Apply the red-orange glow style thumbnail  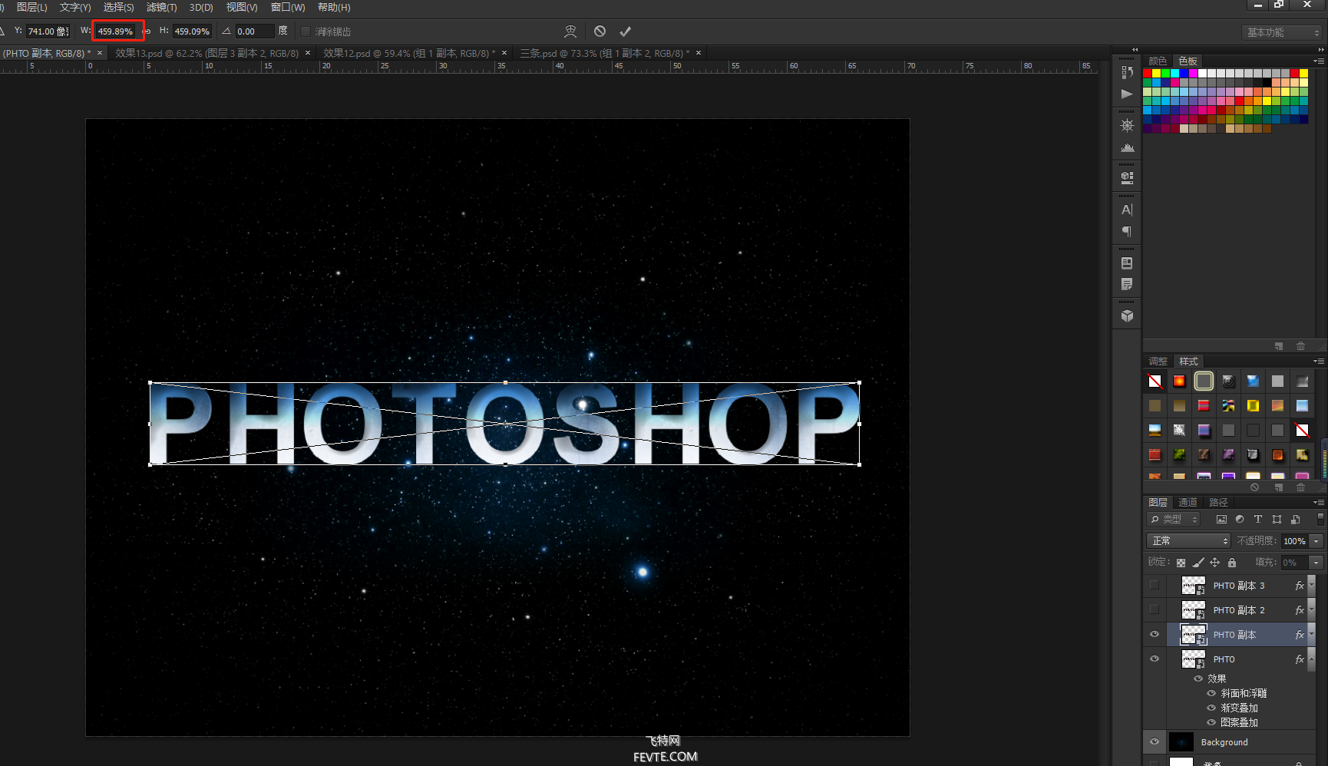(1179, 381)
